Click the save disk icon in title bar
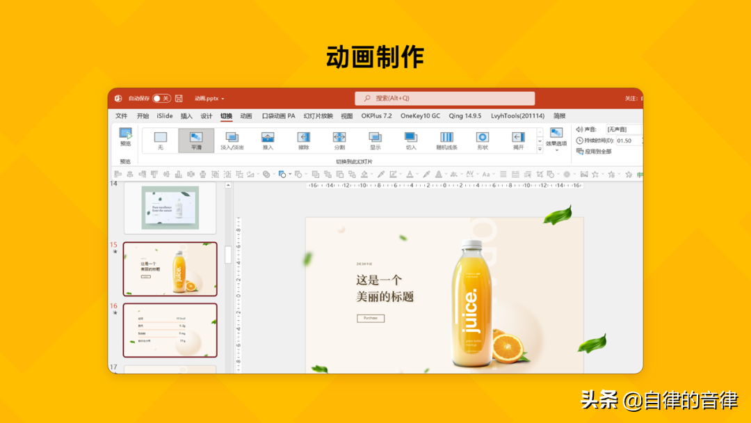 click(x=179, y=98)
